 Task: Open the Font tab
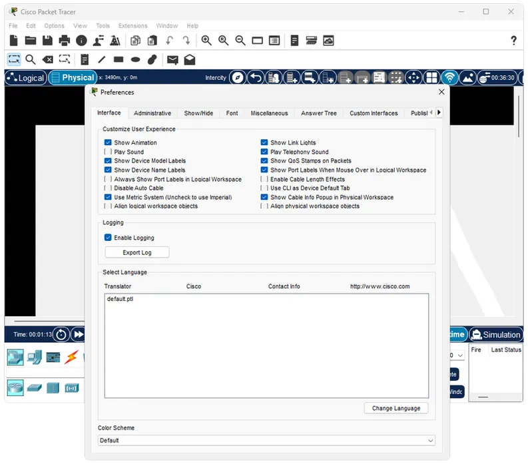pyautogui.click(x=232, y=113)
